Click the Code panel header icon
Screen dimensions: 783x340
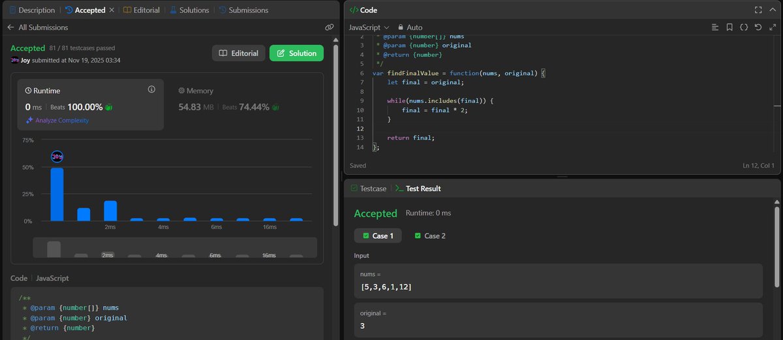pyautogui.click(x=353, y=10)
